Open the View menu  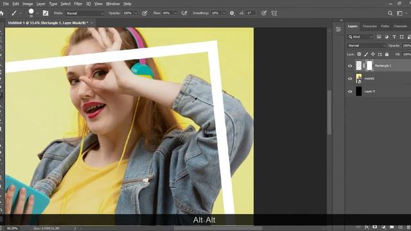click(98, 4)
